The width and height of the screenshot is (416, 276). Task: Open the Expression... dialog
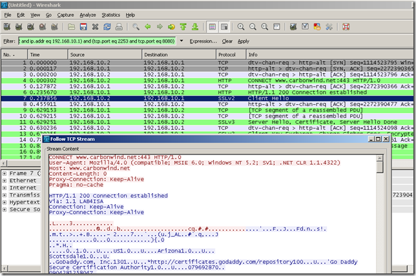203,41
